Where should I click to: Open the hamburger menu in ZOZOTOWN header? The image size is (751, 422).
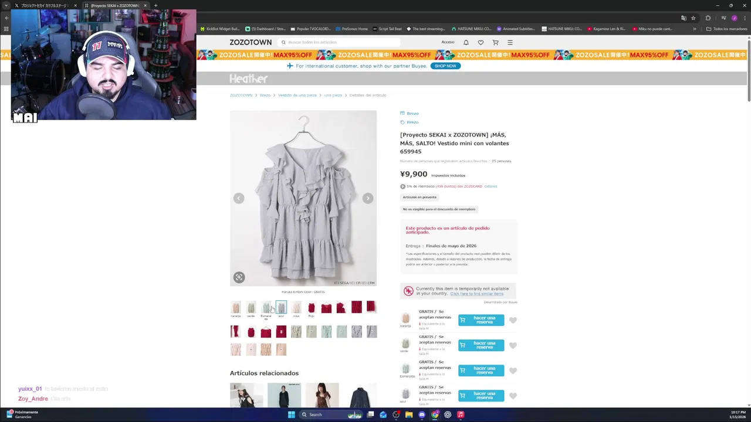[x=510, y=42]
